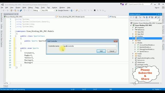
Task: Open the Build menu
Action: (24, 7)
